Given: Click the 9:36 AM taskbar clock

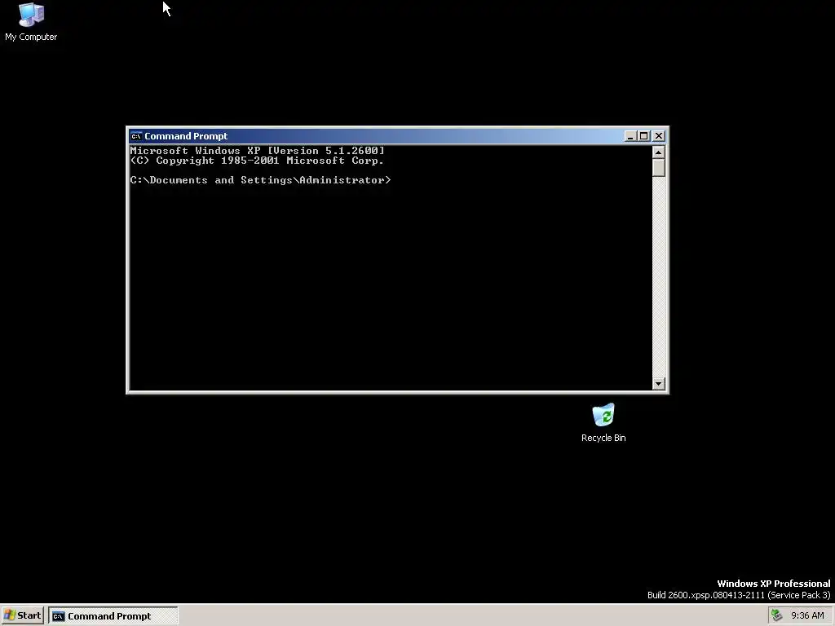Looking at the screenshot, I should 807,615.
